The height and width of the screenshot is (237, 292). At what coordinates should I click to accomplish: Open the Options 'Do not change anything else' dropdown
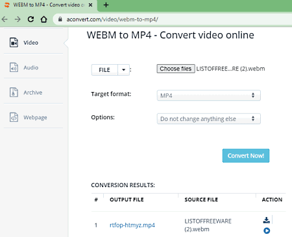[x=209, y=119]
